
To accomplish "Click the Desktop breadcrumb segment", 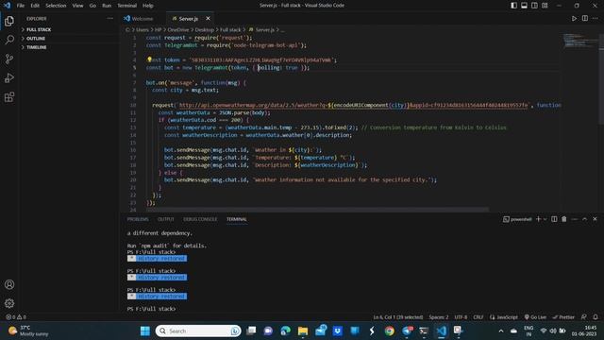I will point(204,29).
